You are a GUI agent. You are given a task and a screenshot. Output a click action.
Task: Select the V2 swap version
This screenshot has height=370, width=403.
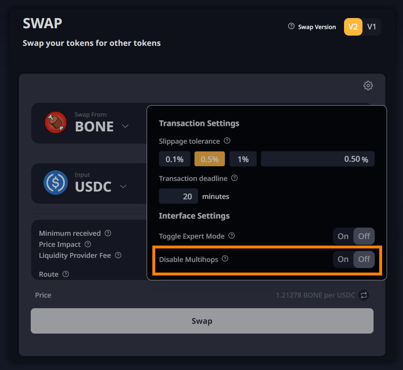coord(353,27)
